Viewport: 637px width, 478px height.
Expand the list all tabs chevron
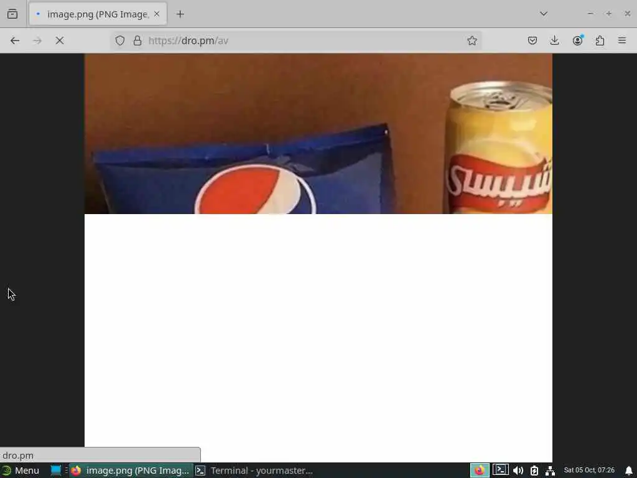544,14
